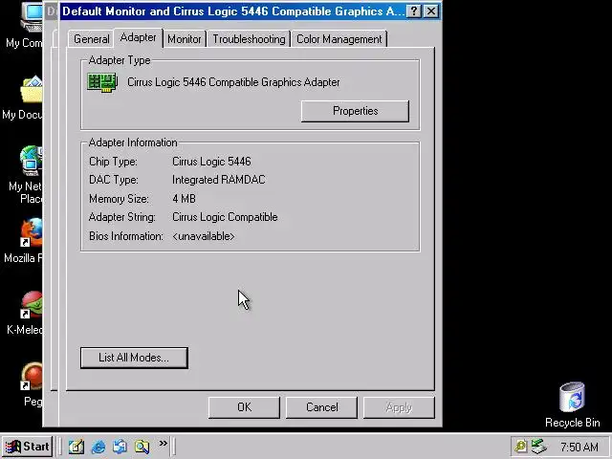Click the notepad quick launch icon
This screenshot has height=459, width=612.
coord(76,447)
